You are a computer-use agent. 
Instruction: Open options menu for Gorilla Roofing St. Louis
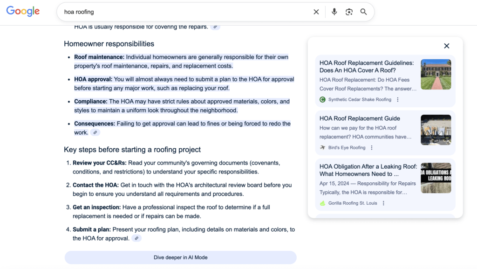(383, 203)
